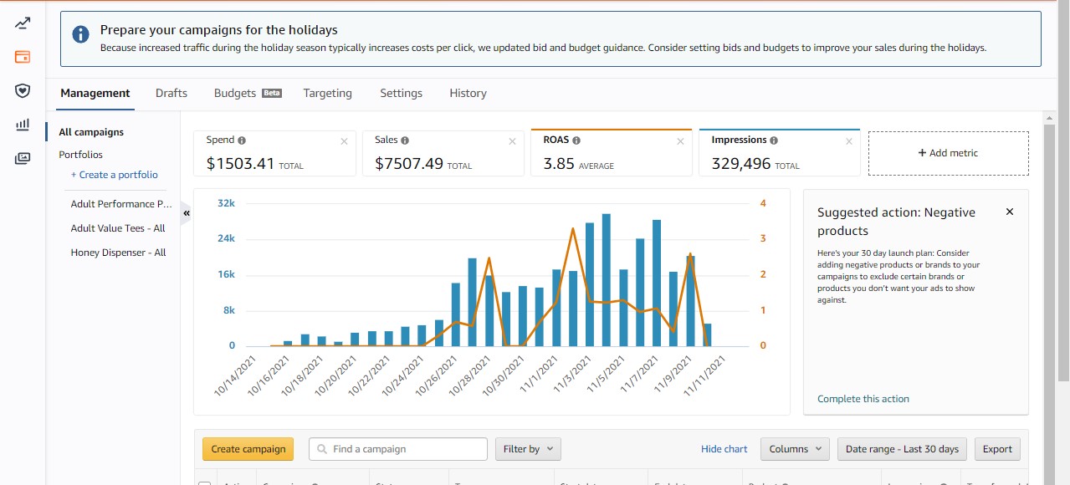This screenshot has width=1070, height=485.
Task: Open the Adult Value Tees - All portfolio
Action: 118,228
